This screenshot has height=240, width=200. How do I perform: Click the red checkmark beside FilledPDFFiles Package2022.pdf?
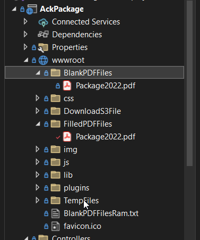[x=58, y=137]
